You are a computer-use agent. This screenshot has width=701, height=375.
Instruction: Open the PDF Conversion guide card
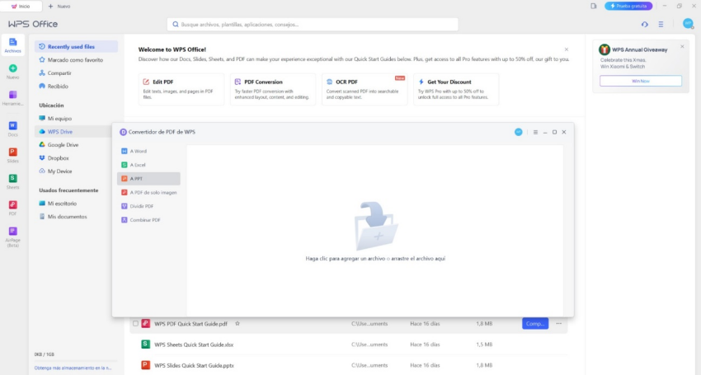[x=273, y=89]
